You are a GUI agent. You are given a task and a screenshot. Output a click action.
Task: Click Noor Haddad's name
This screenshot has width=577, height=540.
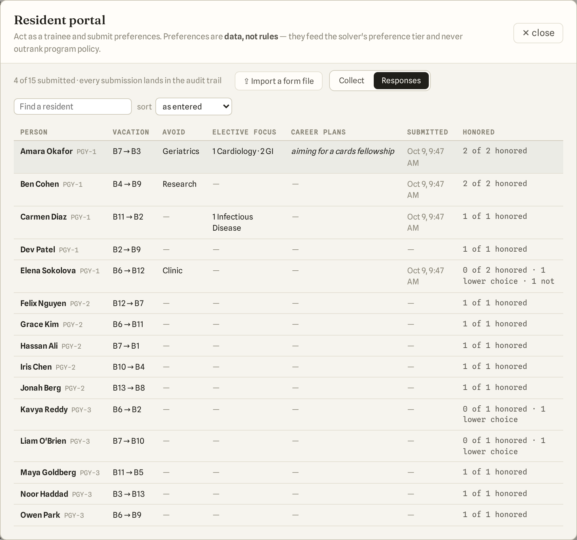coord(44,494)
